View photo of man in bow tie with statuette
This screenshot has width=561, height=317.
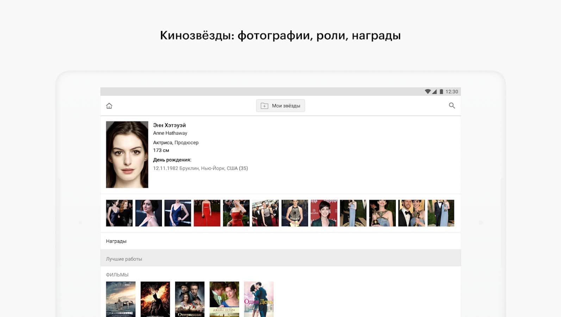coord(411,213)
